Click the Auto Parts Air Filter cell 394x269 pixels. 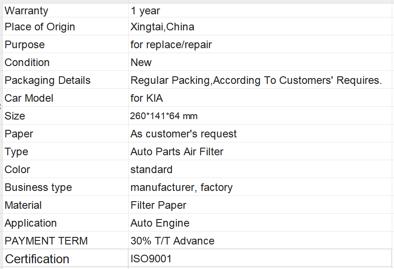(x=261, y=151)
